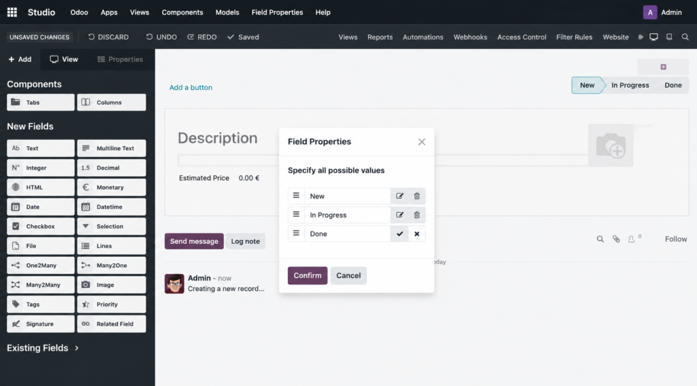
Task: Click the 'Done' selection value input
Action: click(x=347, y=234)
